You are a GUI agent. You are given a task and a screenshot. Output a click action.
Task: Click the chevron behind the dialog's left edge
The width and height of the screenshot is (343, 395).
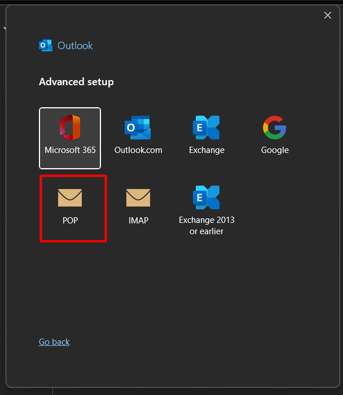point(4,28)
